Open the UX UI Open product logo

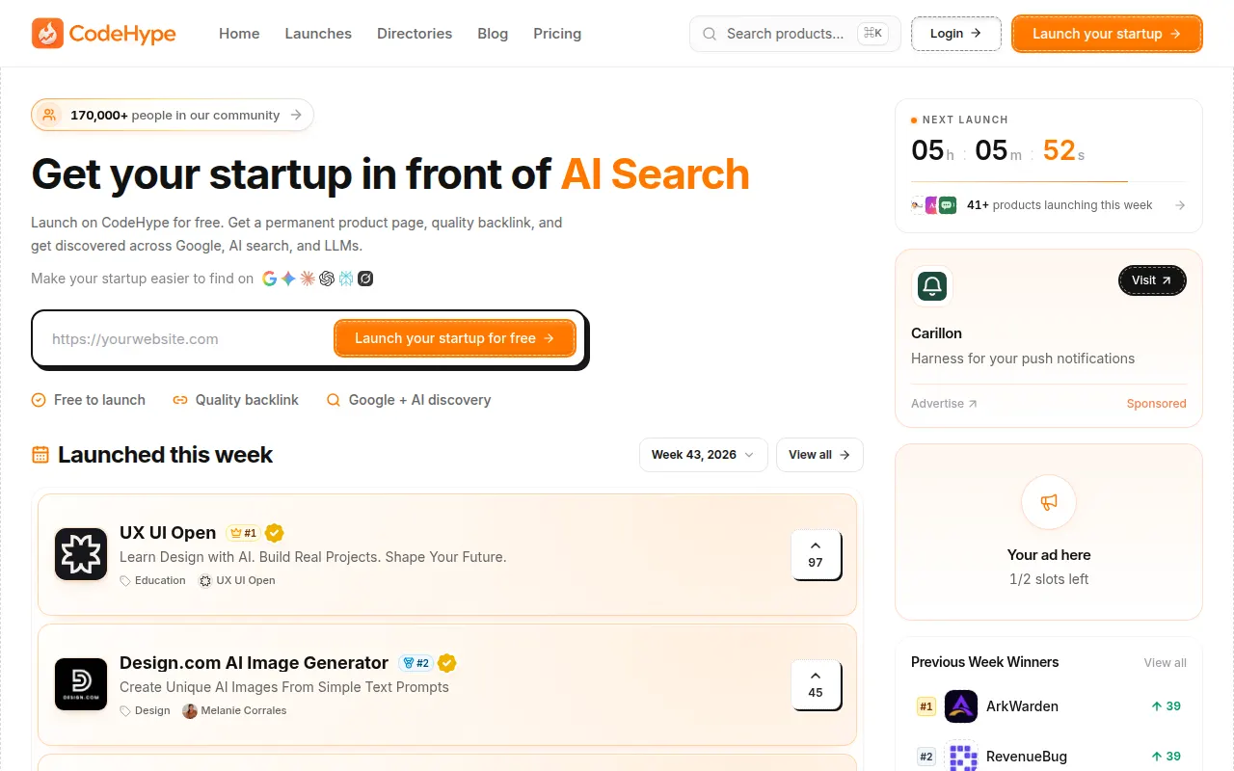point(81,554)
